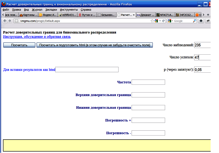Click the page heading Расчет доверительных границ
The height and width of the screenshot is (153, 219).
pos(59,32)
